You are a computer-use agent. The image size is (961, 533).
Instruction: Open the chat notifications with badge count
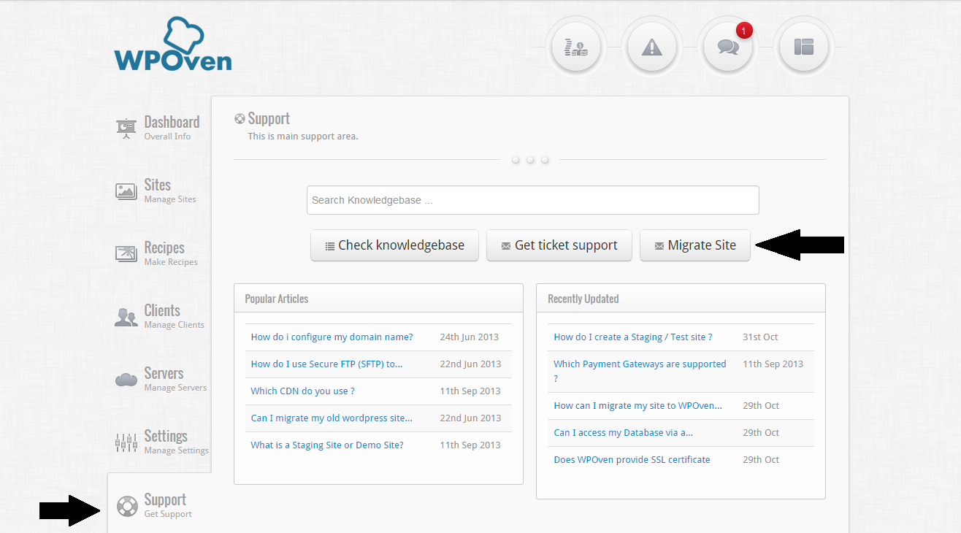727,46
